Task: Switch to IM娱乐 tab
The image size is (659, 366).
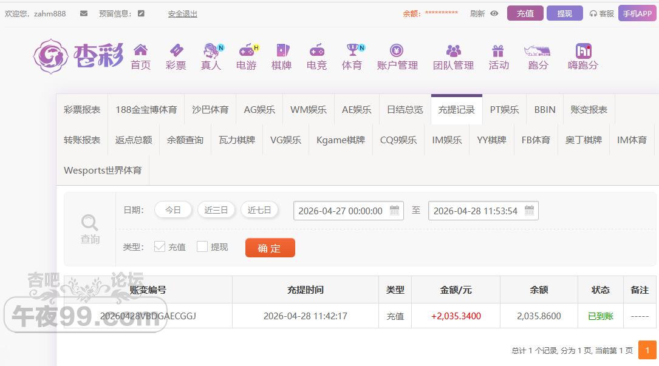Action: (447, 140)
